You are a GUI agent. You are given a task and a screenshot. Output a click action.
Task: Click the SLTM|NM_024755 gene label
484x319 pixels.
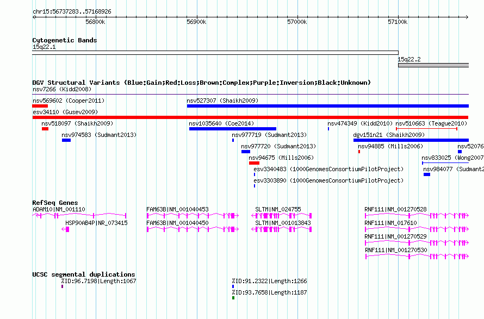click(278, 209)
